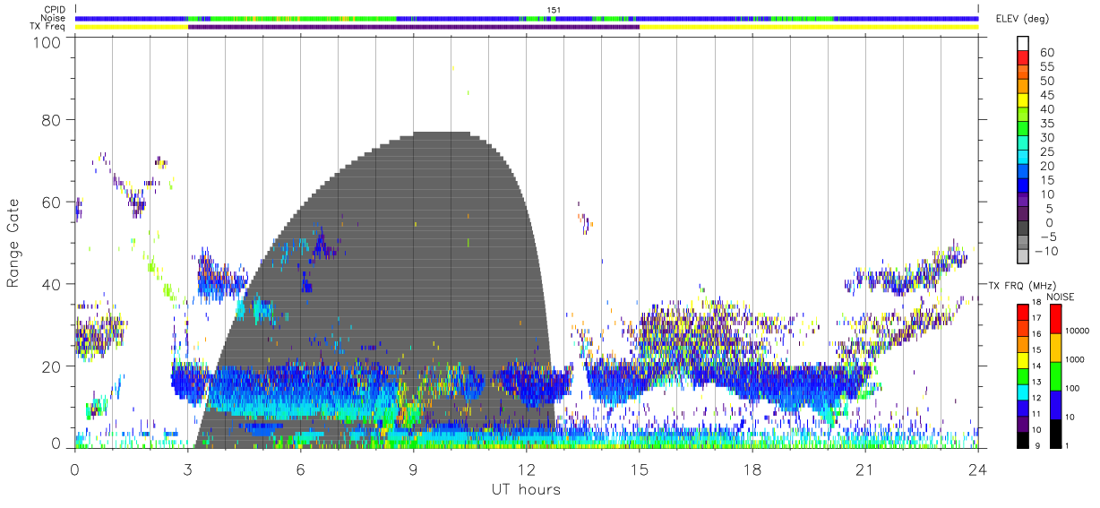Select the blue 10–15 ELEV colorbar segment
1100x508 pixels.
(1024, 187)
